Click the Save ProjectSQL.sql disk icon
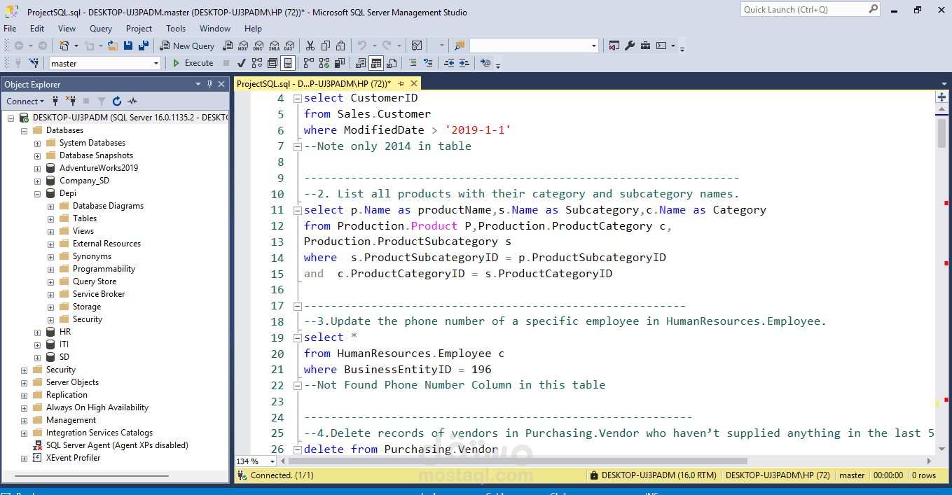 pos(128,46)
